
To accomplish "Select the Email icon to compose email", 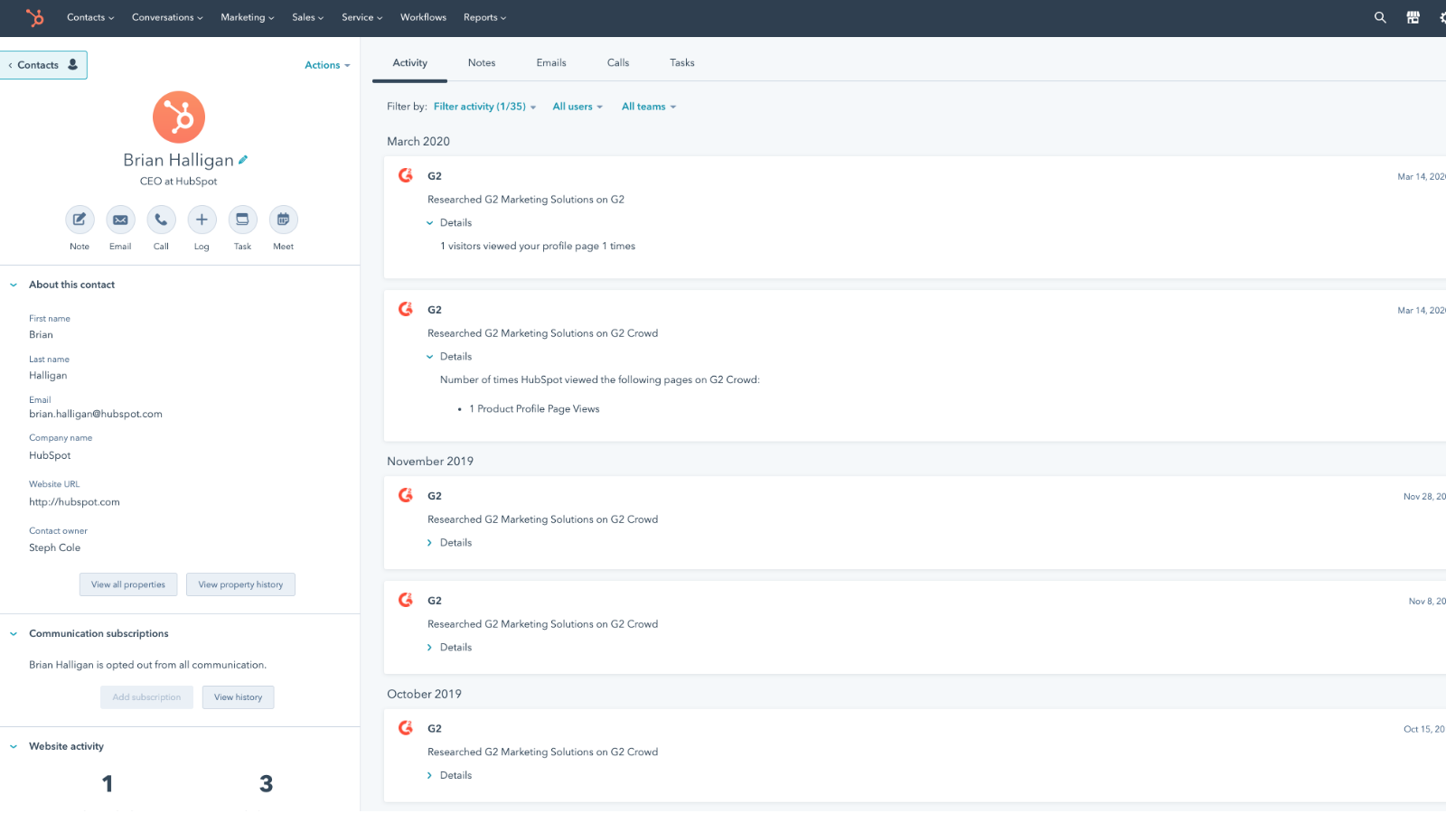I will (120, 220).
